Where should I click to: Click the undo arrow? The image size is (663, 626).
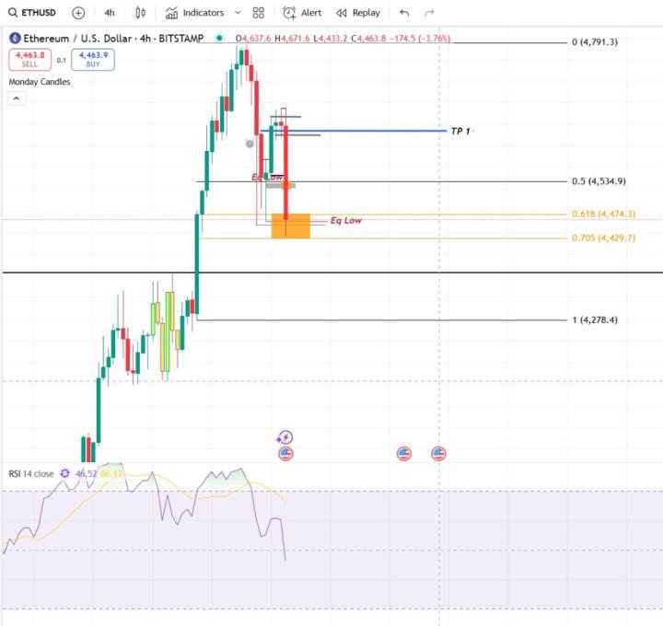[x=404, y=13]
